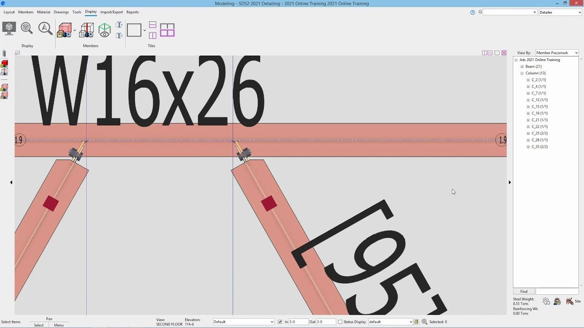The height and width of the screenshot is (328, 584).
Task: Open the solid members display dropdown arrow
Action: point(75,31)
